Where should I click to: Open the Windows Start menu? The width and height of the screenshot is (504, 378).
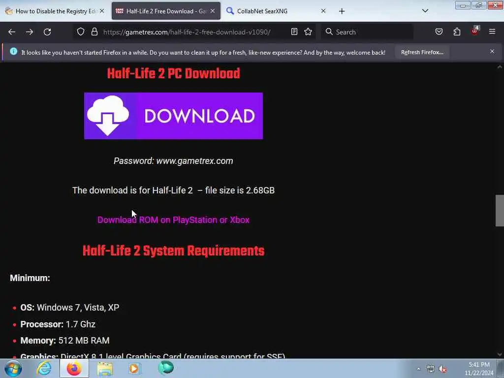[x=13, y=368]
